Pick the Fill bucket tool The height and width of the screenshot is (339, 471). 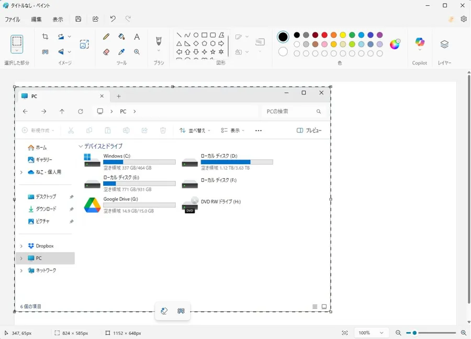tap(121, 37)
